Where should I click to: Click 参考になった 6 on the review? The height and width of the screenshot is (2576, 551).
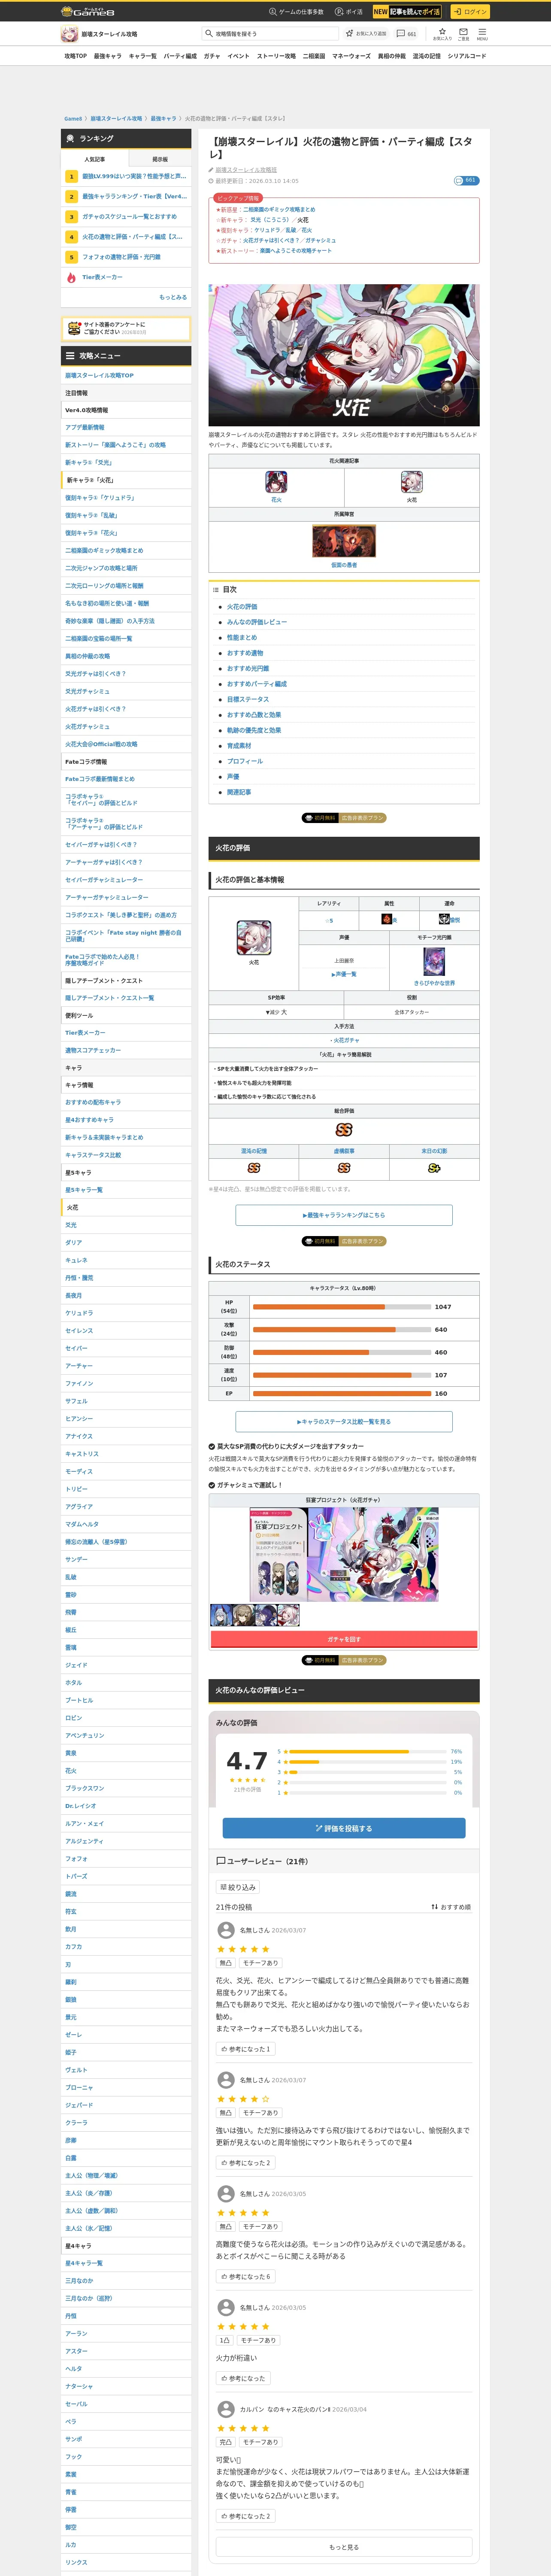pyautogui.click(x=245, y=2276)
